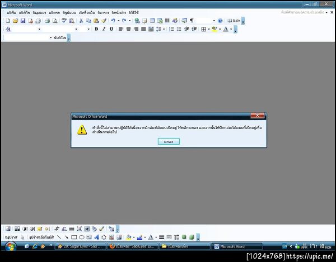Viewport: 336px width, 262px height.
Task: Toggle Show/Hide paragraph marks ¶
Action: [x=192, y=21]
